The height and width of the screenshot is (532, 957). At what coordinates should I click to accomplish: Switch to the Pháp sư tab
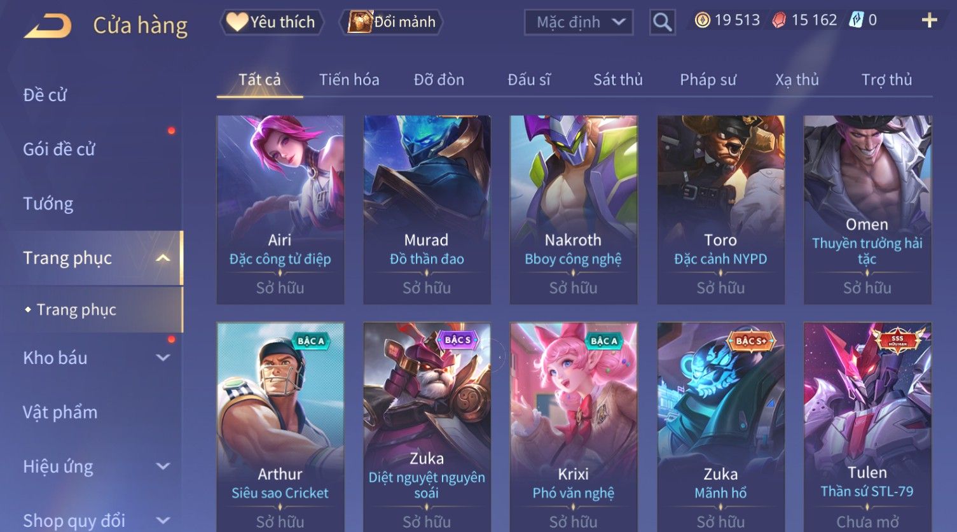708,80
